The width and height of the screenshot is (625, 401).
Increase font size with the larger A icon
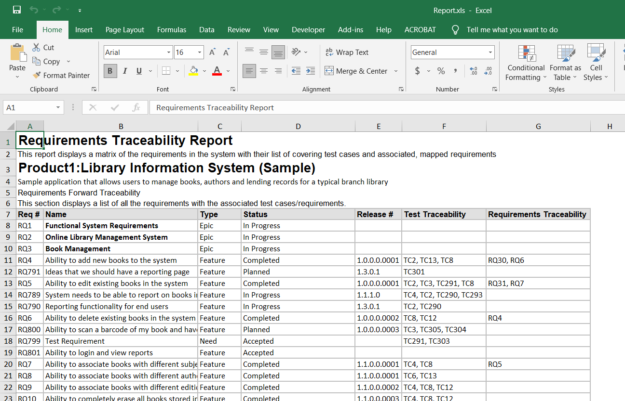[x=212, y=52]
